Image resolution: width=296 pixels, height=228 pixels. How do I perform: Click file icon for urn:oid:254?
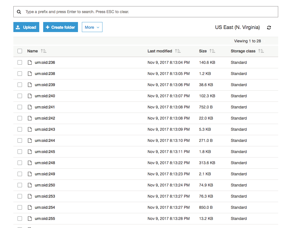[x=30, y=207]
